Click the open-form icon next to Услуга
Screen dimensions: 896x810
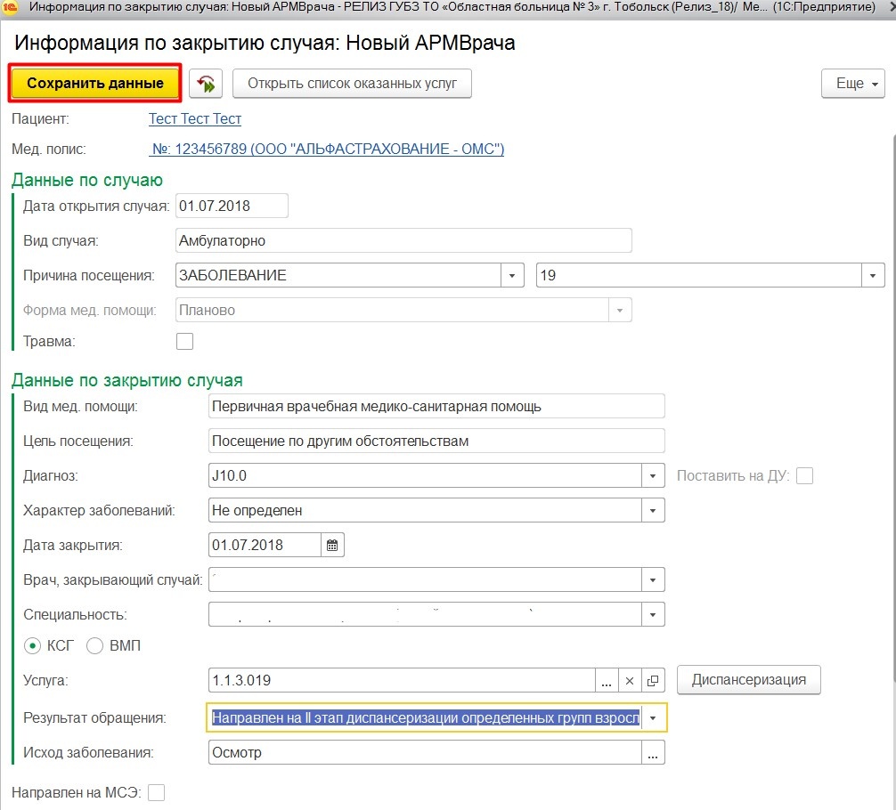tap(653, 681)
